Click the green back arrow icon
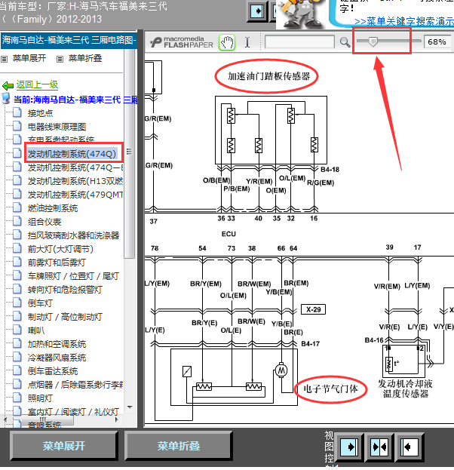Viewport: 454px width, 470px height. pos(8,86)
